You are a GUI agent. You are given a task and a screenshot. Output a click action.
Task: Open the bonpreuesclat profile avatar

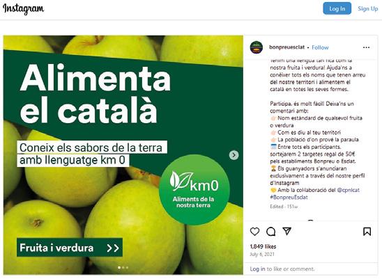point(257,47)
